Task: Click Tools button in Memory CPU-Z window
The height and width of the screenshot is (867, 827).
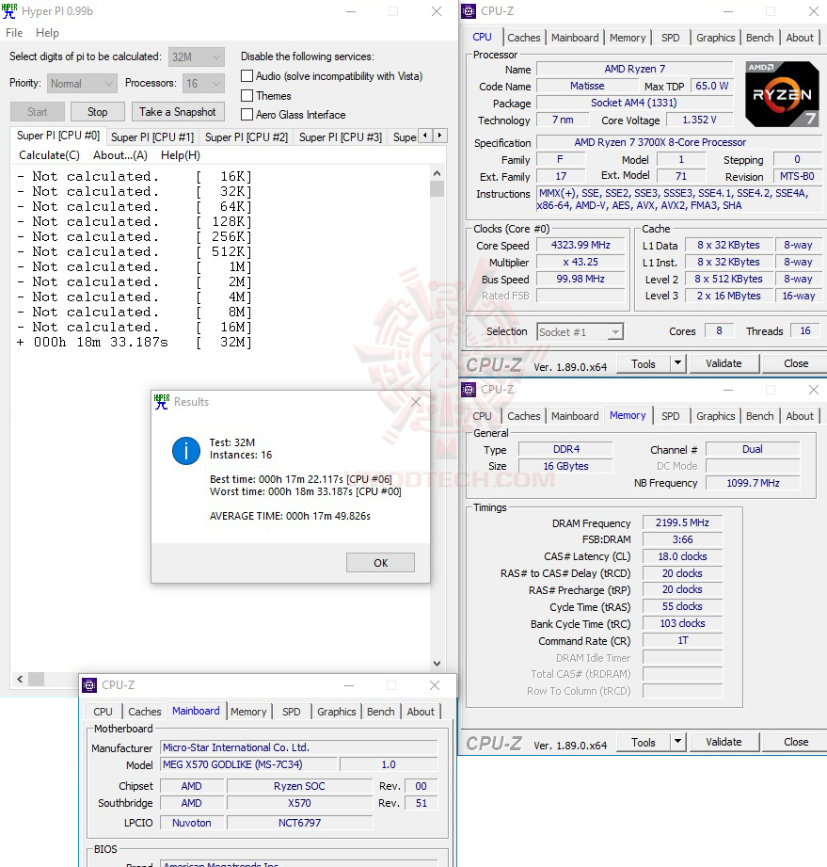Action: click(x=643, y=742)
